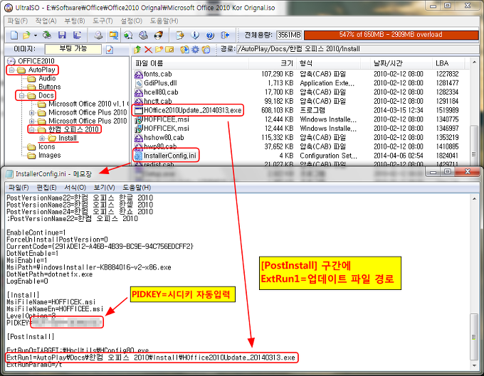Screen dimensions: 484x376
Task: Open UltraISO 부팅(B) menu
Action: pos(75,21)
